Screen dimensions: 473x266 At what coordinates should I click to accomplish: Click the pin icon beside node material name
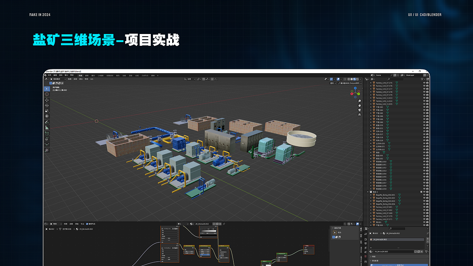tap(224, 224)
